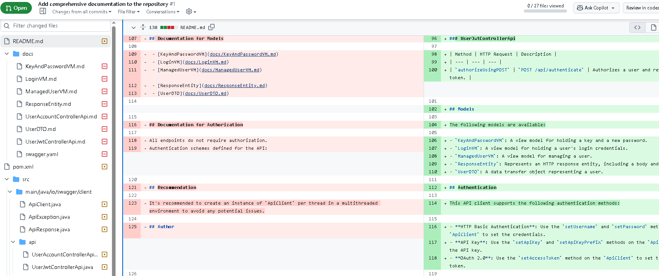Viewport: 659px width, 276px height.
Task: Collapse the README.md diff section
Action: pos(133,27)
